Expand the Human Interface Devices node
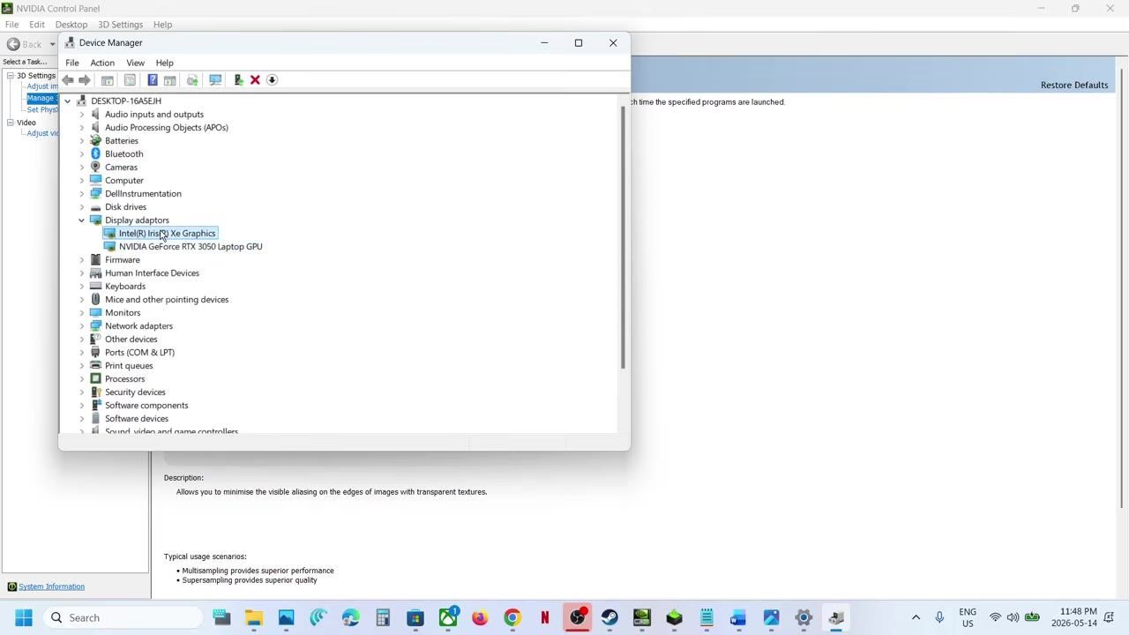The width and height of the screenshot is (1129, 635). pos(82,273)
